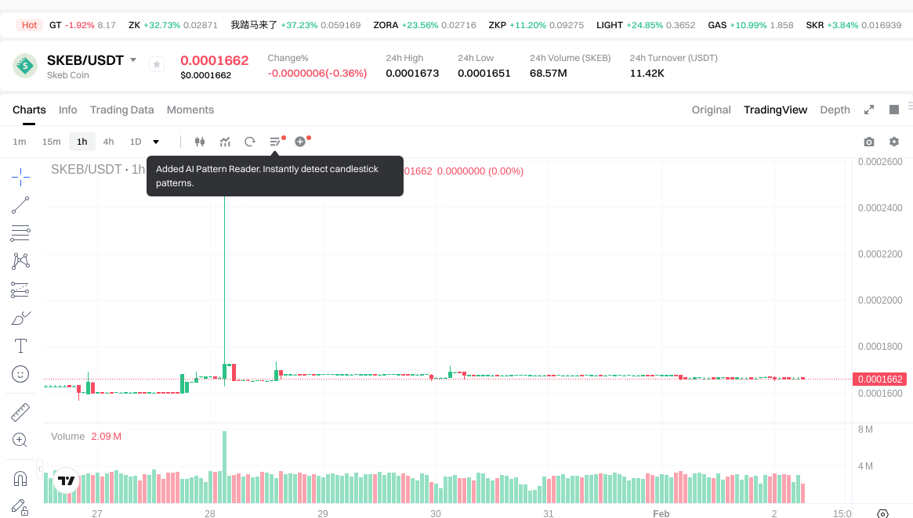The image size is (913, 518).
Task: Set chart interval to 4h
Action: click(108, 142)
